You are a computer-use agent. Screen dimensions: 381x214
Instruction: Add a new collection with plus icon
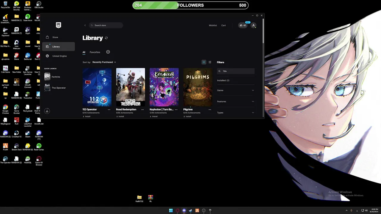(x=108, y=52)
